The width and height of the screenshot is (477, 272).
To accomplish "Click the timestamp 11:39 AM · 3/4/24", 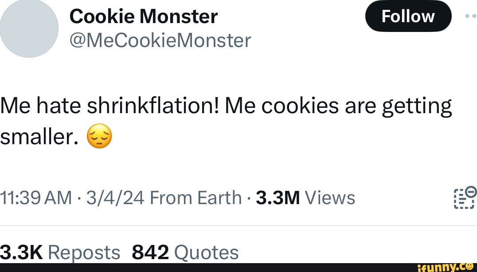I will coord(71,198).
